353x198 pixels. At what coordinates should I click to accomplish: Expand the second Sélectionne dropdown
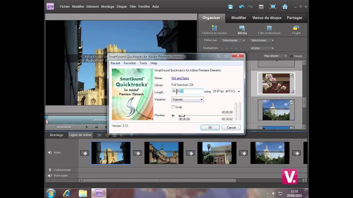[262, 40]
